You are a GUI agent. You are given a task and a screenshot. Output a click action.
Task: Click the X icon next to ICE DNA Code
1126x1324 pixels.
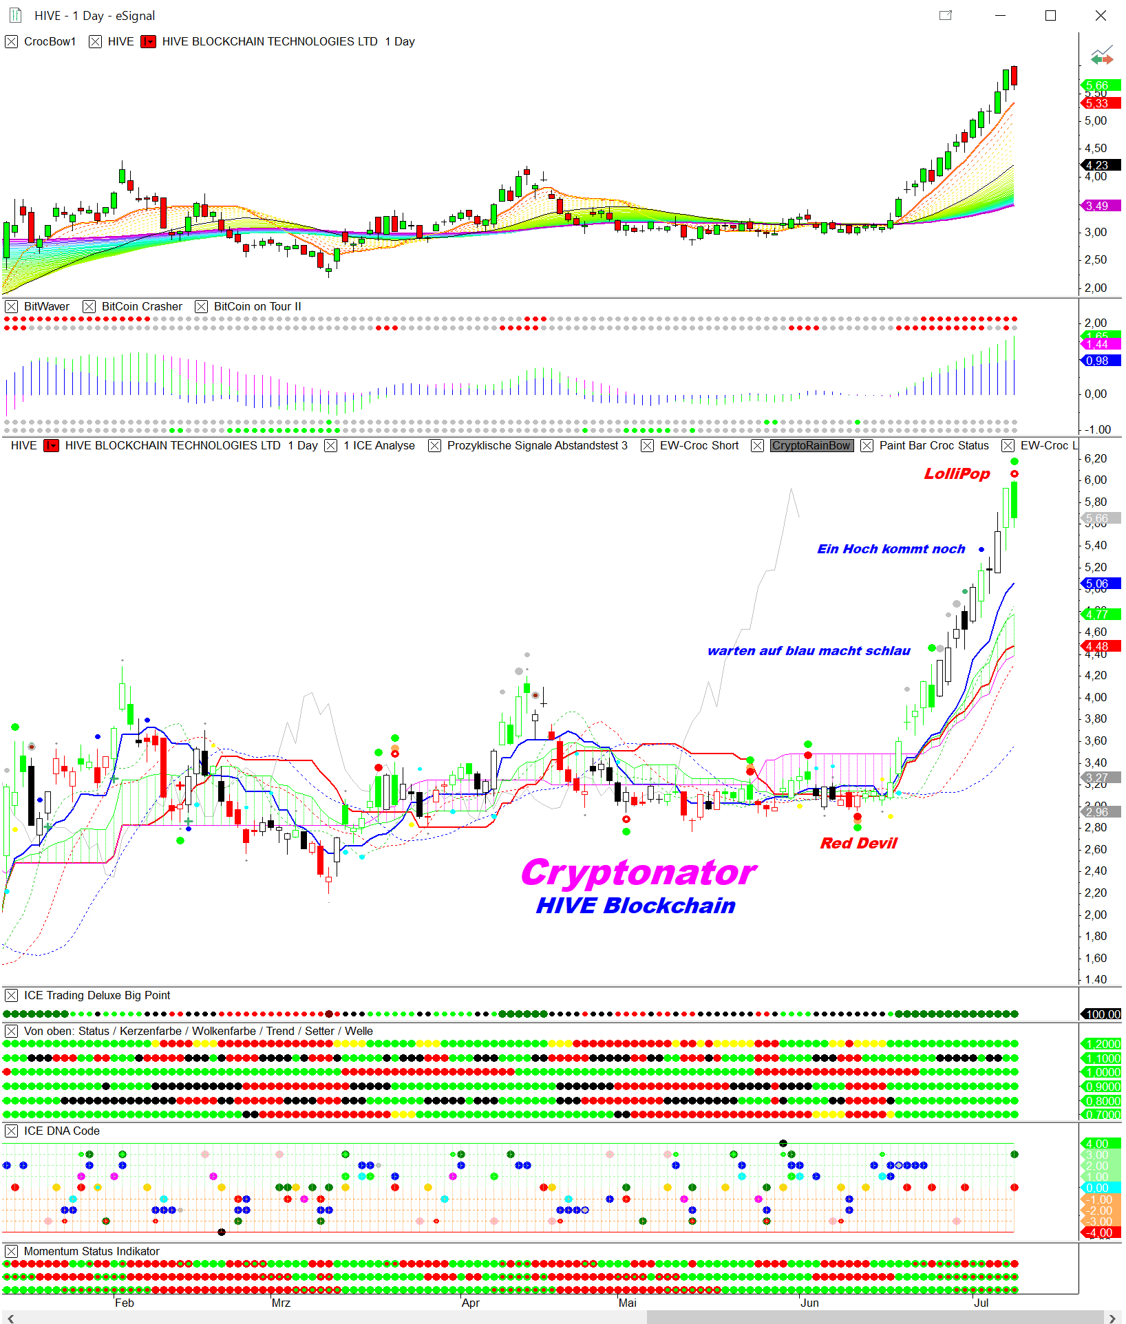(x=11, y=1131)
